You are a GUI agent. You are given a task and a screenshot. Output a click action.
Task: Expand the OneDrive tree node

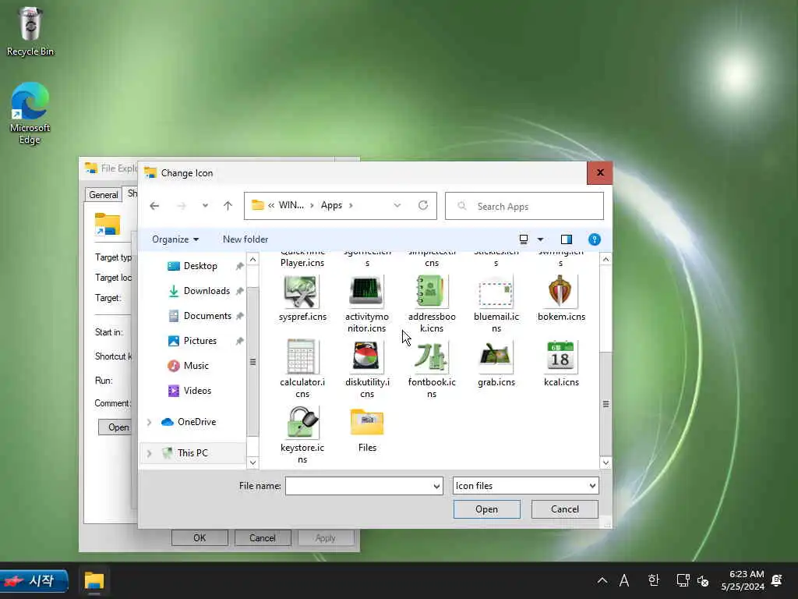(149, 422)
